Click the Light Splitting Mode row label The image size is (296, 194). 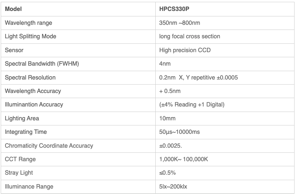point(30,36)
